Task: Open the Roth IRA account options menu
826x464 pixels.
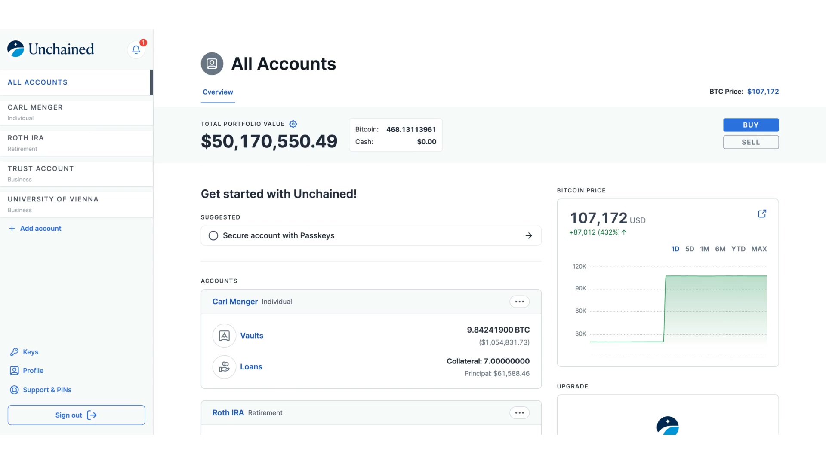Action: point(519,413)
